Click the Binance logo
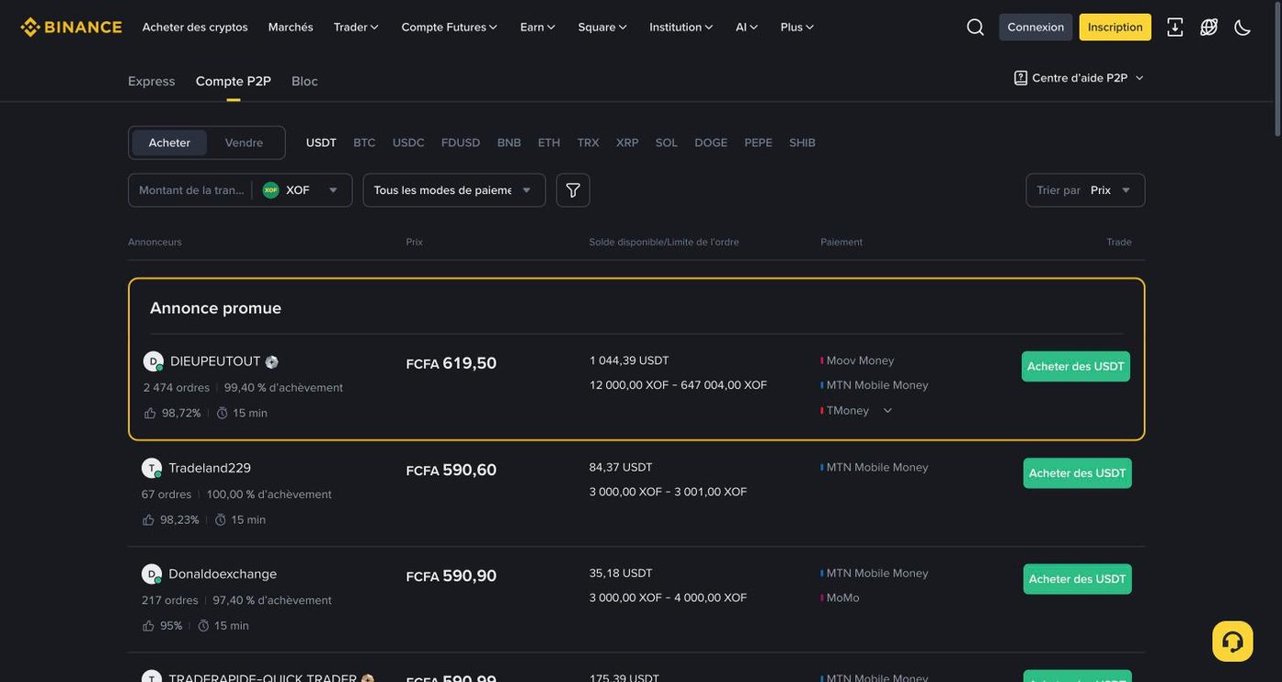The width and height of the screenshot is (1282, 682). click(71, 27)
